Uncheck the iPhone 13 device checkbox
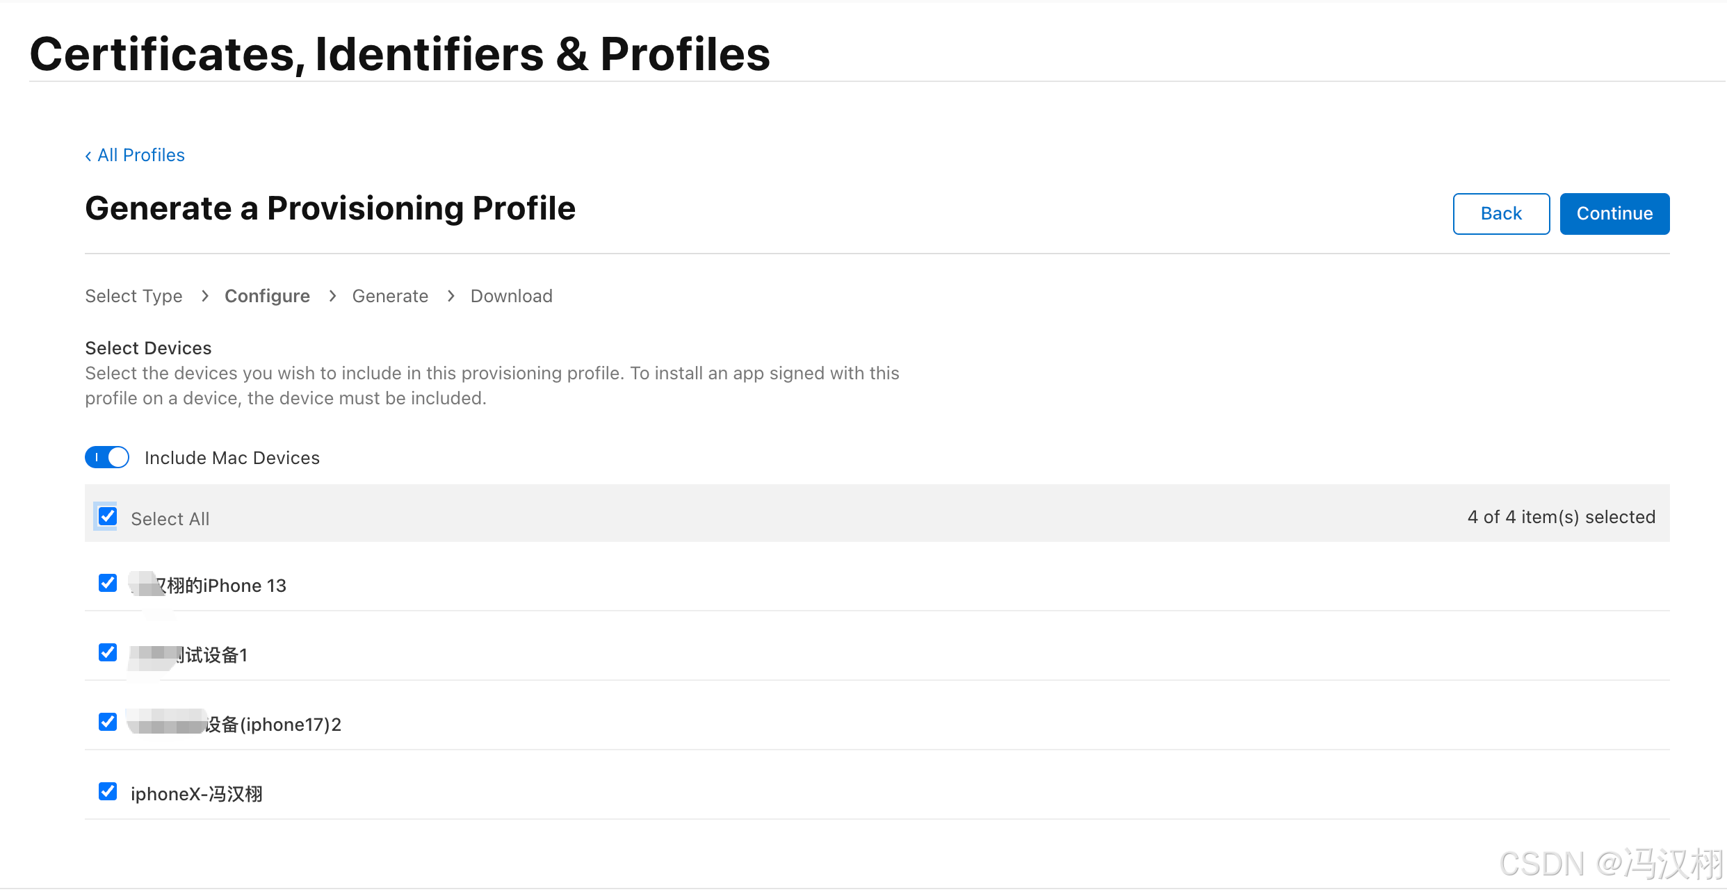 [x=107, y=583]
